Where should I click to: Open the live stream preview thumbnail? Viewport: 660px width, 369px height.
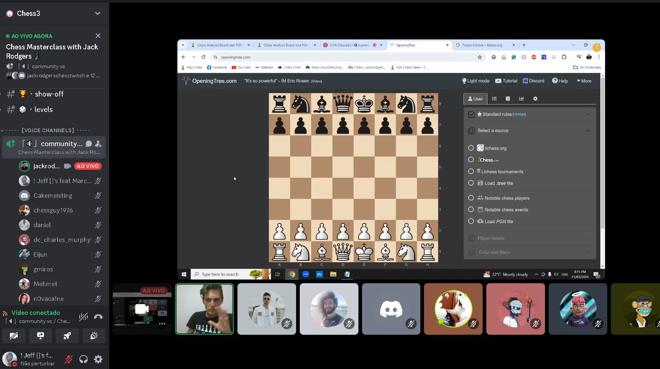pyautogui.click(x=142, y=309)
